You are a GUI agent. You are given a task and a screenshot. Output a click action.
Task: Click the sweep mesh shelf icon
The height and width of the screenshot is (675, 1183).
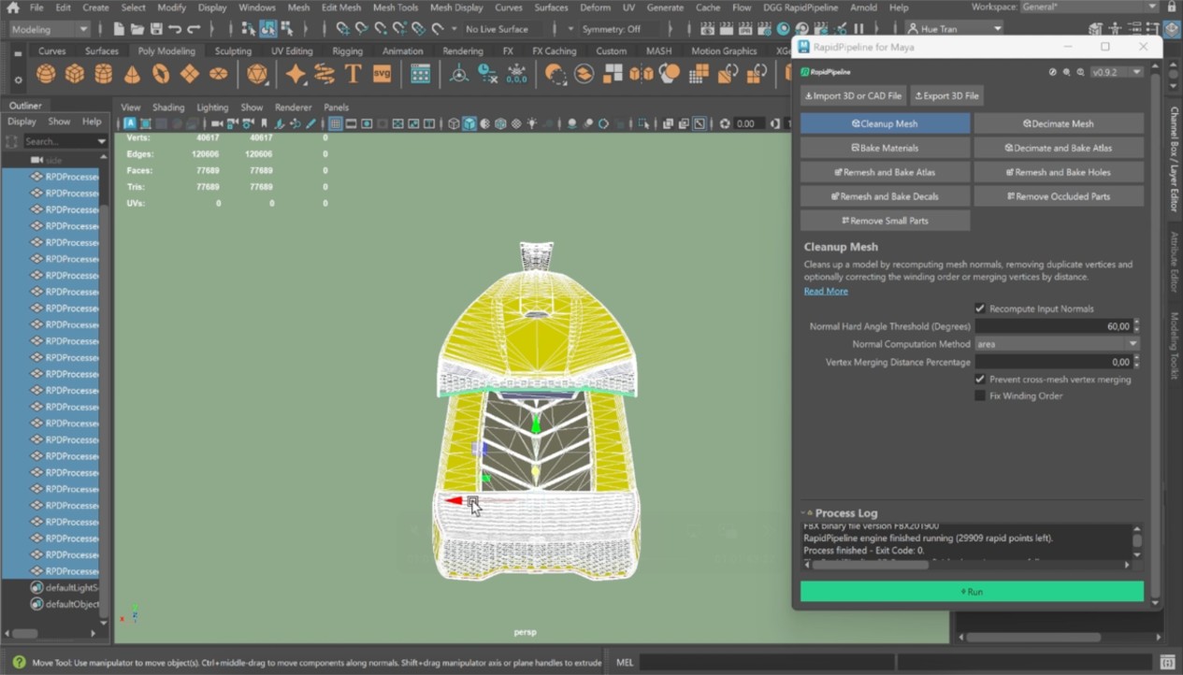(325, 73)
